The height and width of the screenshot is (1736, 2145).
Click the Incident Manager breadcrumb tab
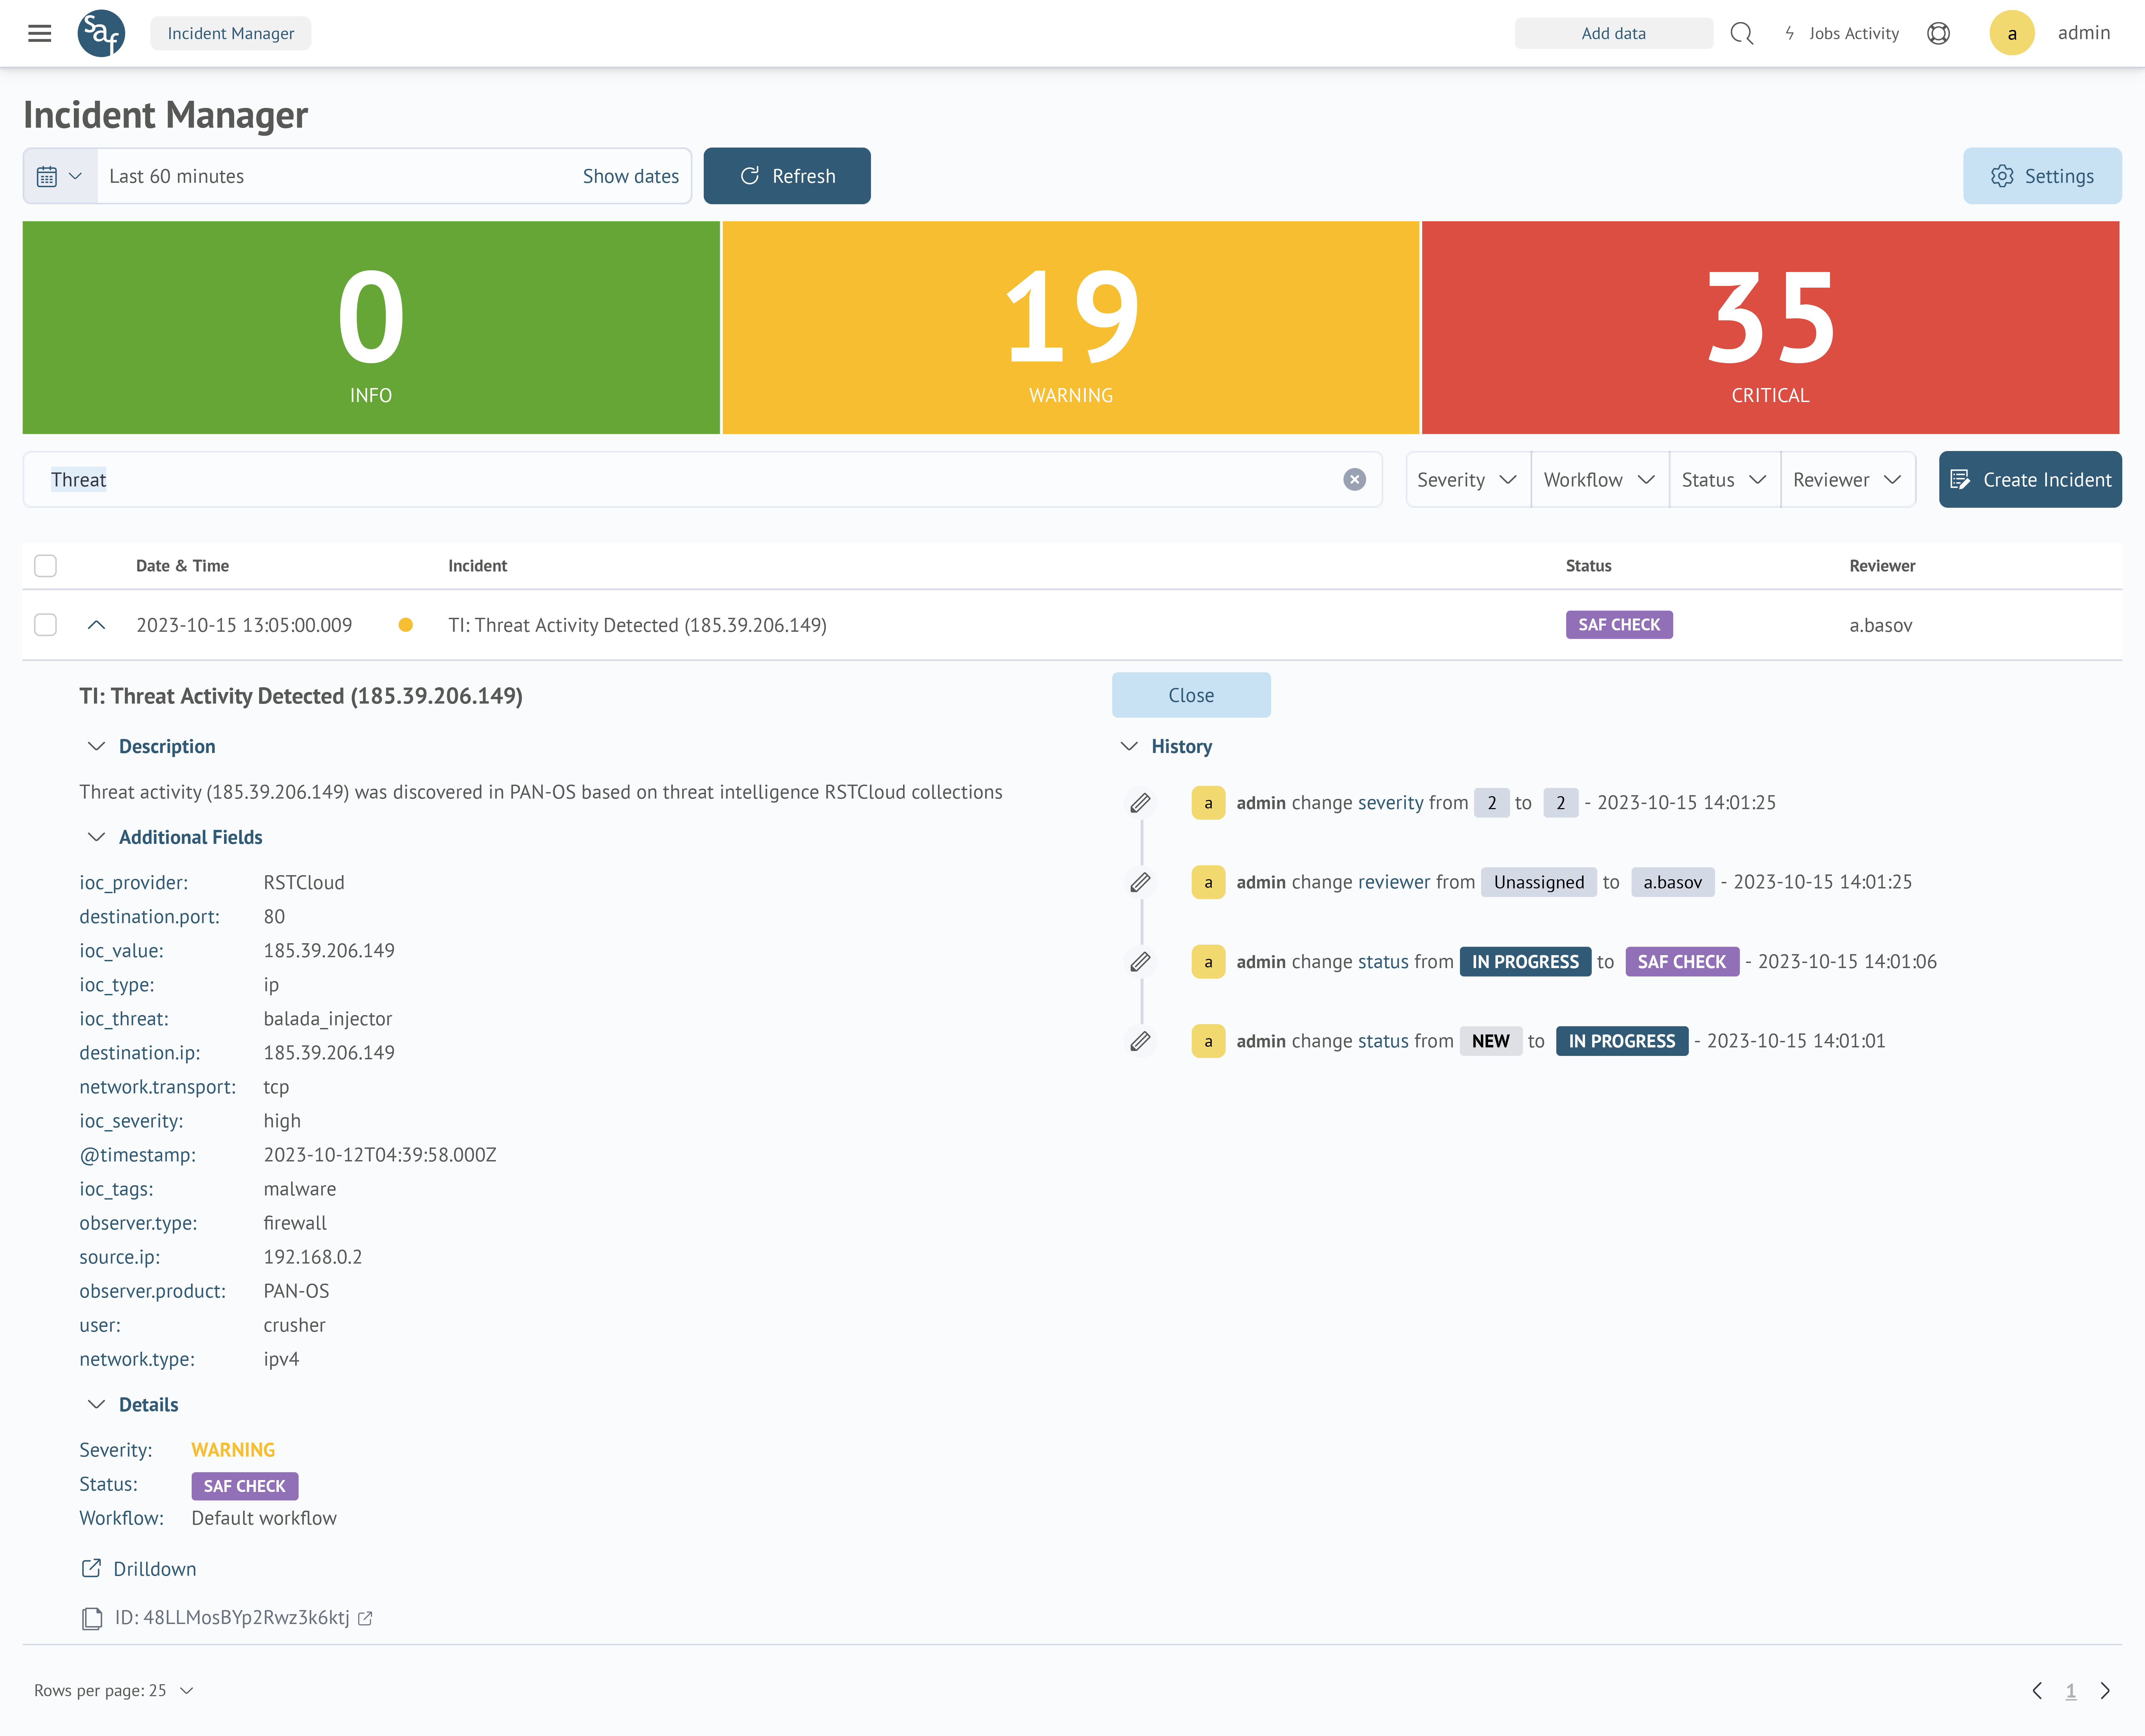coord(230,33)
